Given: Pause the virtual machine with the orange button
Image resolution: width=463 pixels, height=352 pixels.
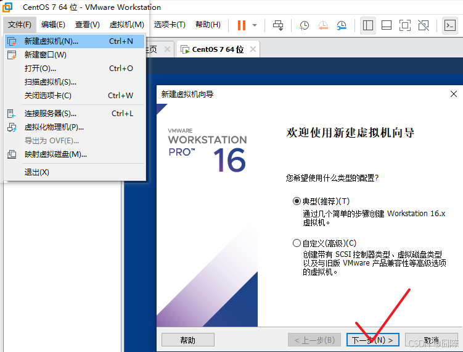Looking at the screenshot, I should (242, 25).
